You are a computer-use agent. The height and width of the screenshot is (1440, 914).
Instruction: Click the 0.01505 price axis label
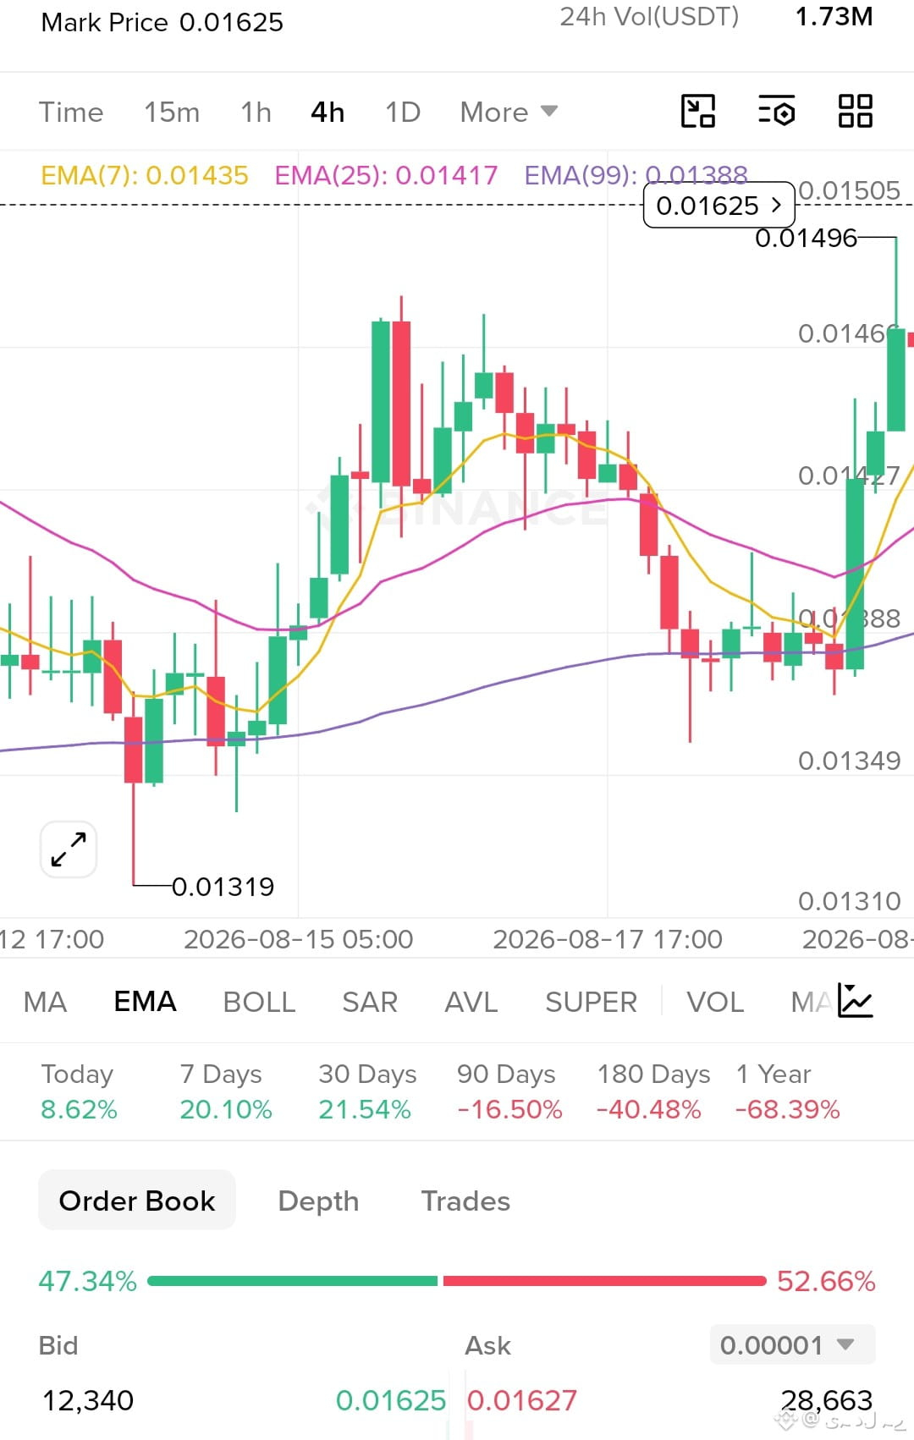click(x=849, y=190)
